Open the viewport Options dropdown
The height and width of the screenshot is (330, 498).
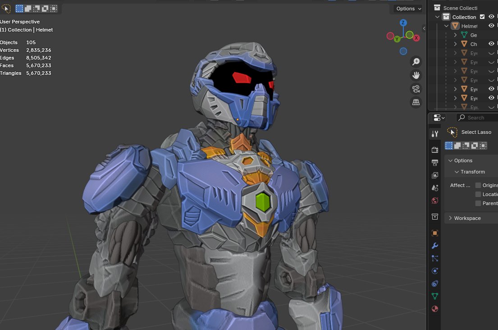tap(408, 9)
